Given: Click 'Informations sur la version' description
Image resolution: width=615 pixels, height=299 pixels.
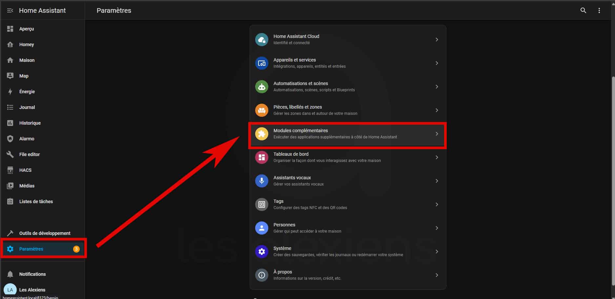Looking at the screenshot, I should [x=307, y=278].
